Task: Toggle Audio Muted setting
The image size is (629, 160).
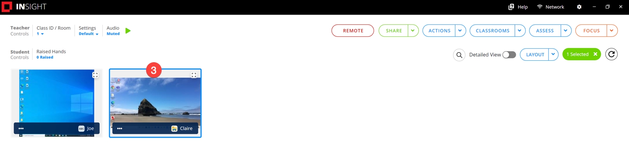Action: (113, 34)
